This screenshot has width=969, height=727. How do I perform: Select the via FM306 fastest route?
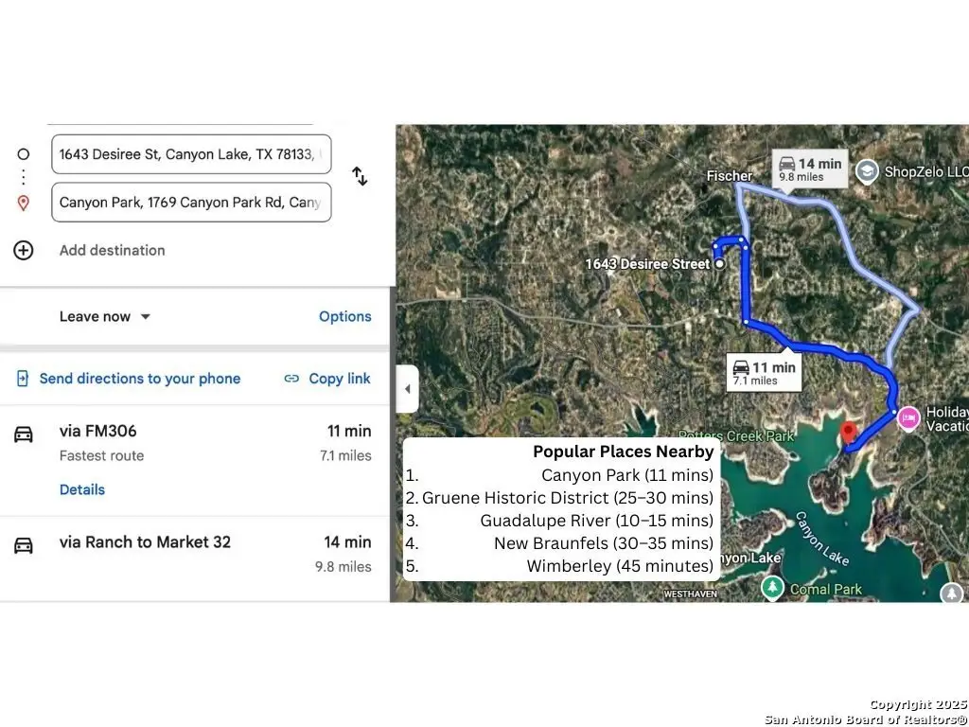coord(98,432)
